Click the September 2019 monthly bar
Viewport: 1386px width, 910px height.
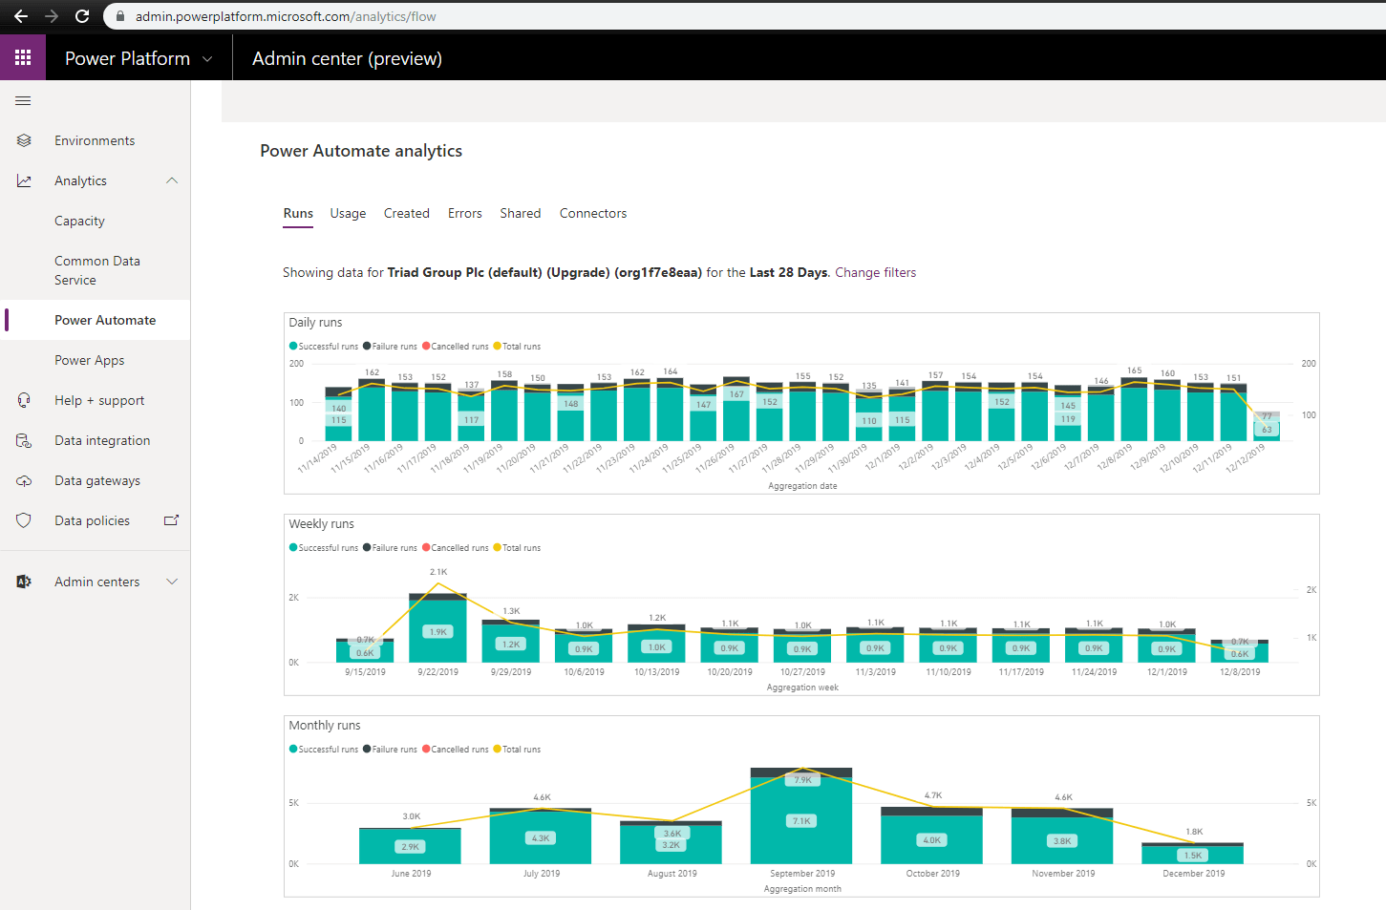point(801,816)
